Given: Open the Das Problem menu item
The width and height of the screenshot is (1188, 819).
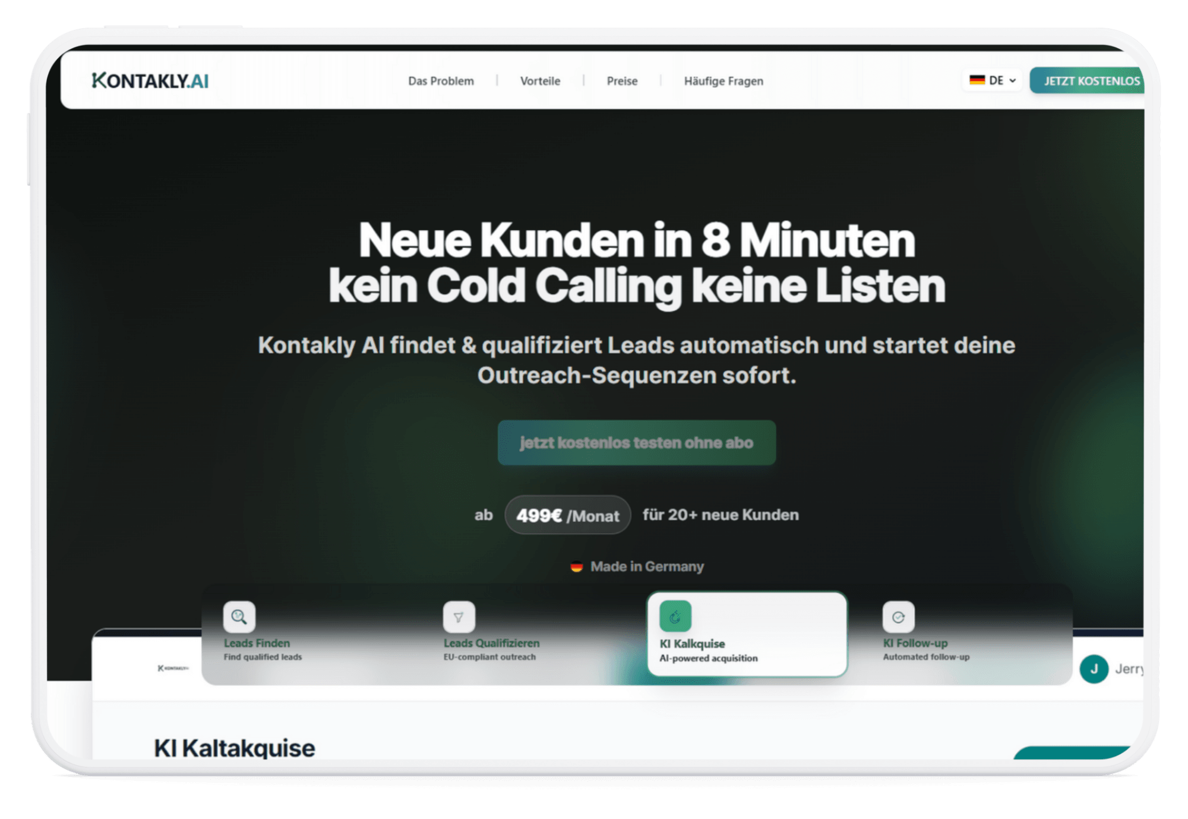Looking at the screenshot, I should pos(440,81).
